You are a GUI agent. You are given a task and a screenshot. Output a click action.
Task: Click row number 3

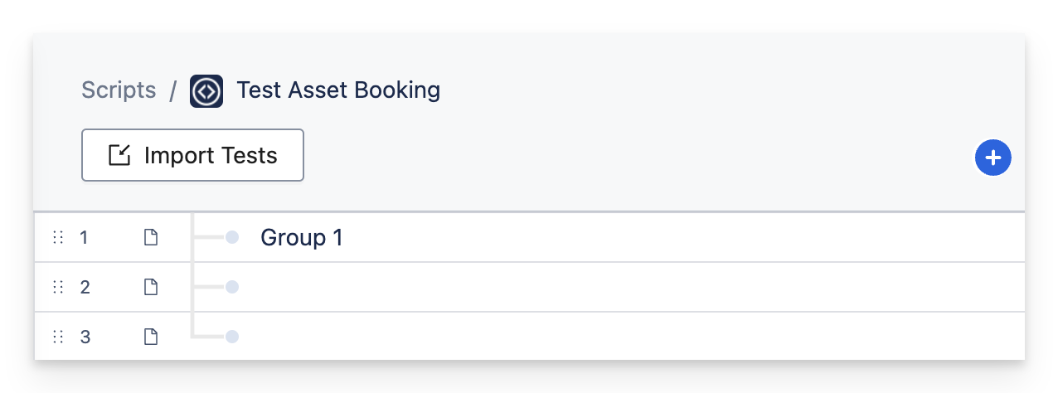85,337
